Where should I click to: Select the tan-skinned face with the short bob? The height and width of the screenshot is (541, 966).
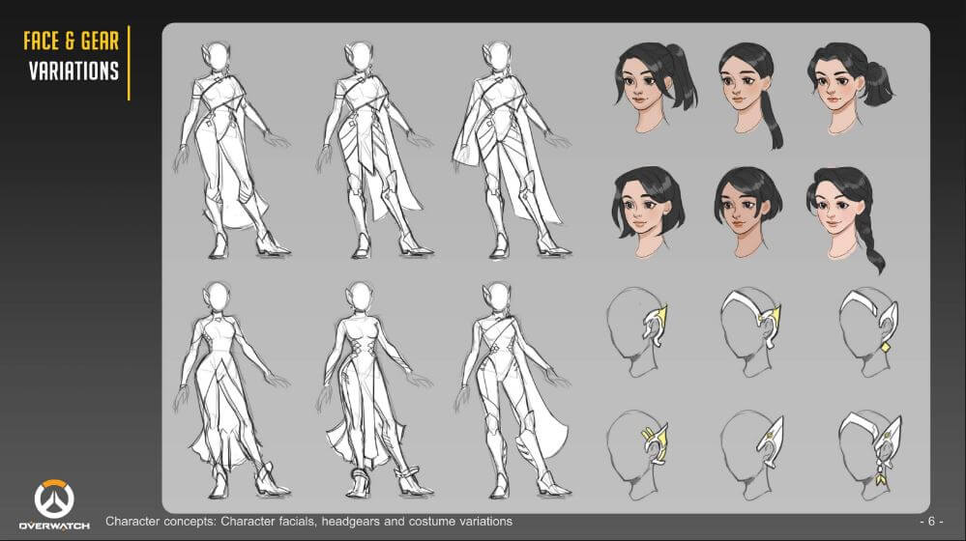tap(747, 212)
